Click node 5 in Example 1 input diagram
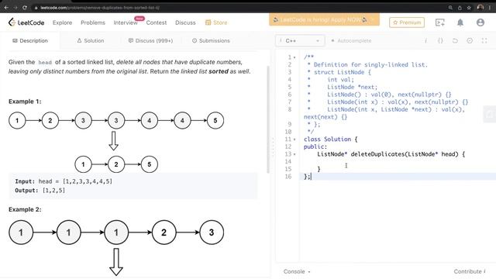 tap(215, 121)
